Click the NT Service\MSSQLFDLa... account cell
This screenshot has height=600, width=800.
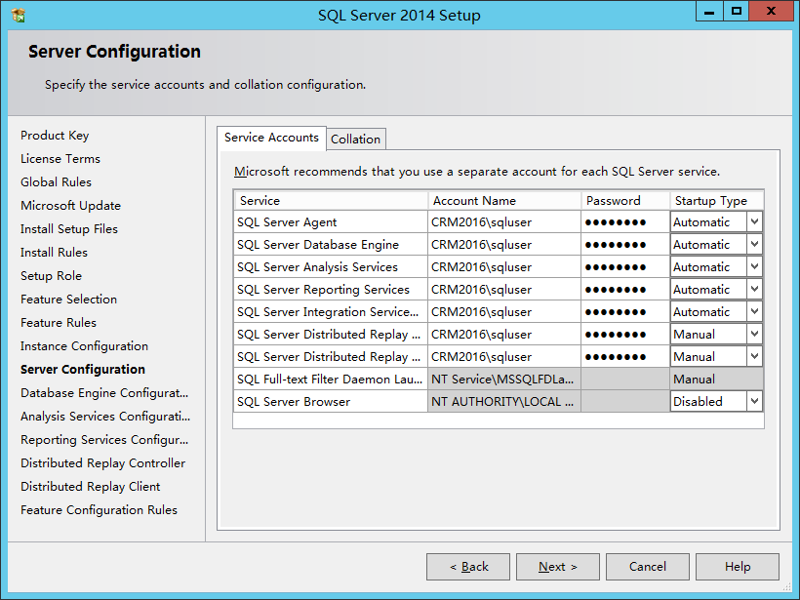click(x=504, y=380)
